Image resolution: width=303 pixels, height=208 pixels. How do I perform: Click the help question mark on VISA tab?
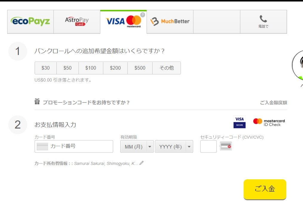pyautogui.click(x=143, y=15)
